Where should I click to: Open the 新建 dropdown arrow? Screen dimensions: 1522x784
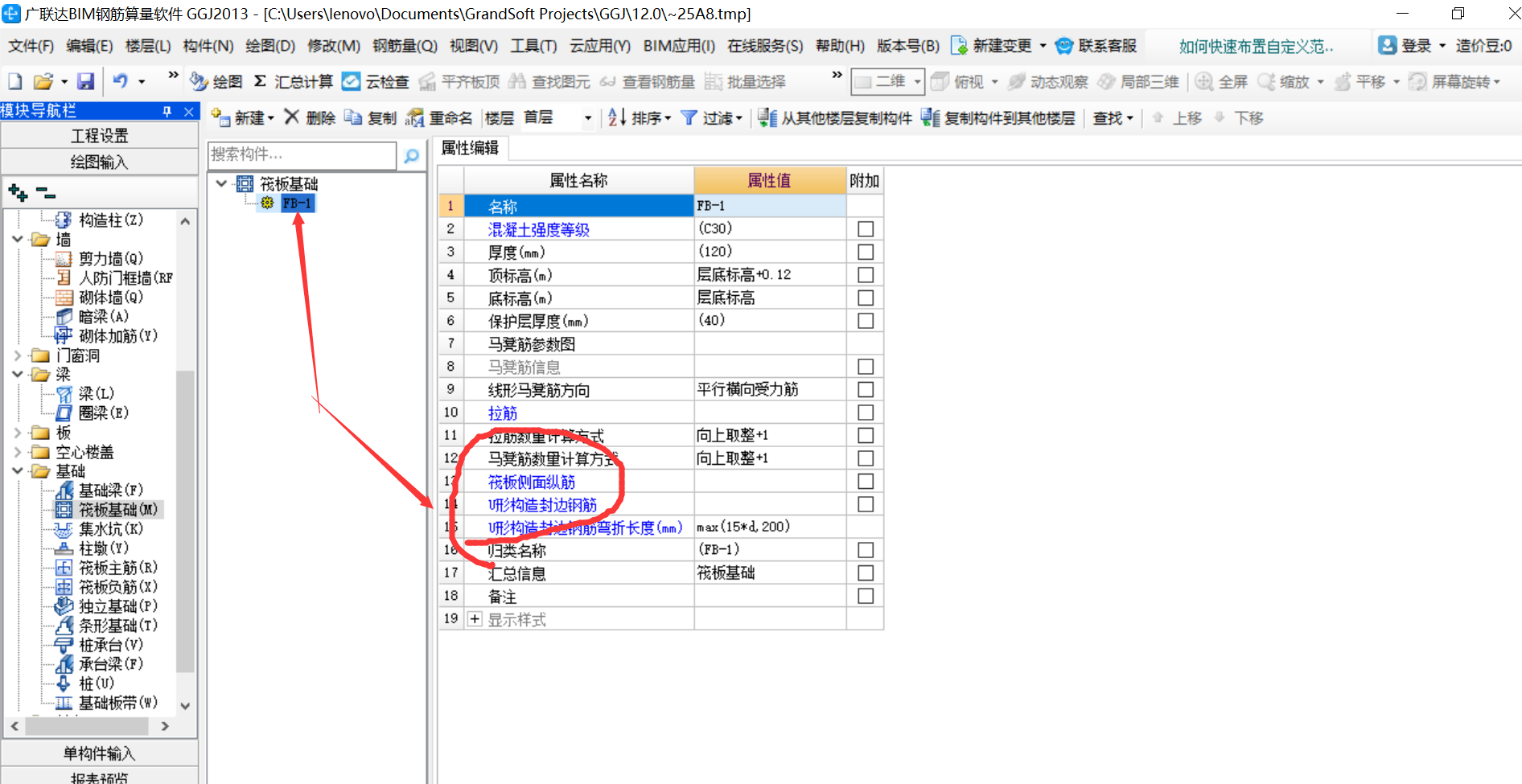tap(271, 118)
